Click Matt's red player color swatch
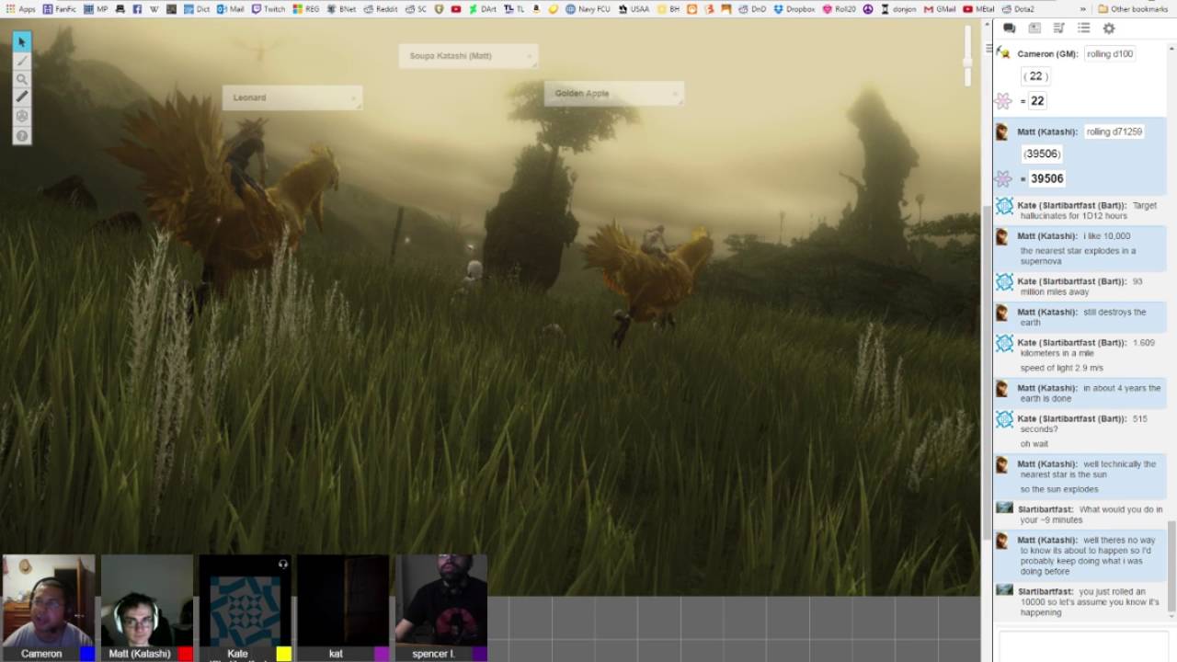This screenshot has width=1177, height=662. pos(185,654)
